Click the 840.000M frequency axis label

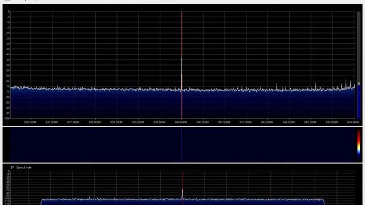[181, 122]
